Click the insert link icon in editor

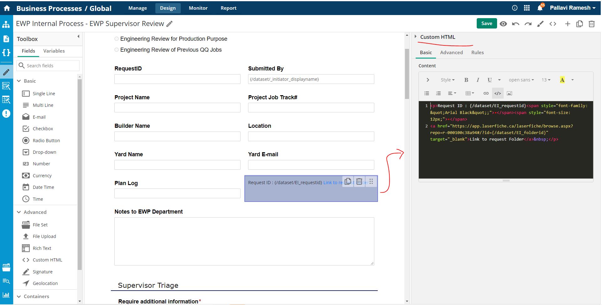pos(486,93)
